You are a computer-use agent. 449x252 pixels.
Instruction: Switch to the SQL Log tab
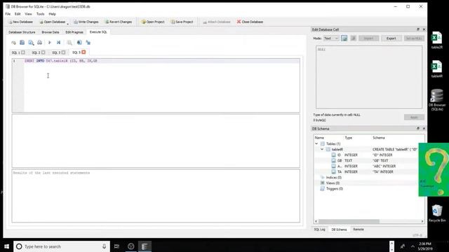[x=319, y=230]
